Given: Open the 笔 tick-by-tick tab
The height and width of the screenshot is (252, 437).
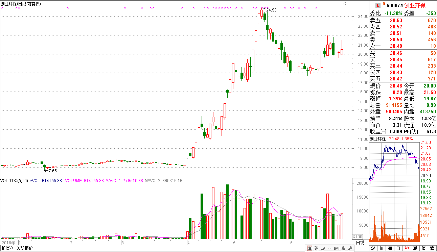Looking at the screenshot, I should pyautogui.click(x=373, y=248).
